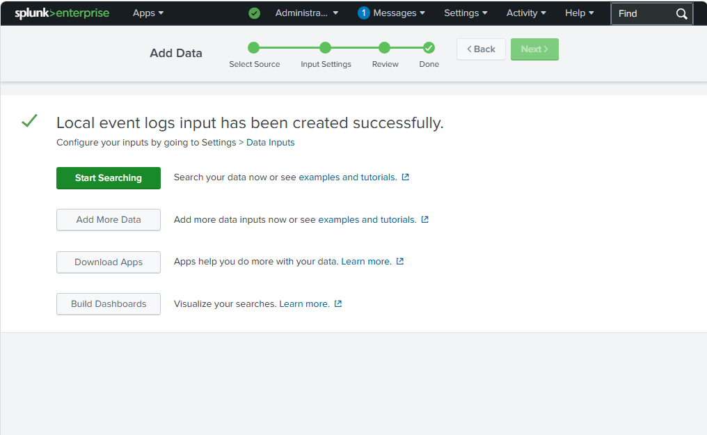Screen dimensions: 707x435
Task: Click Start Searching button
Action: click(109, 178)
